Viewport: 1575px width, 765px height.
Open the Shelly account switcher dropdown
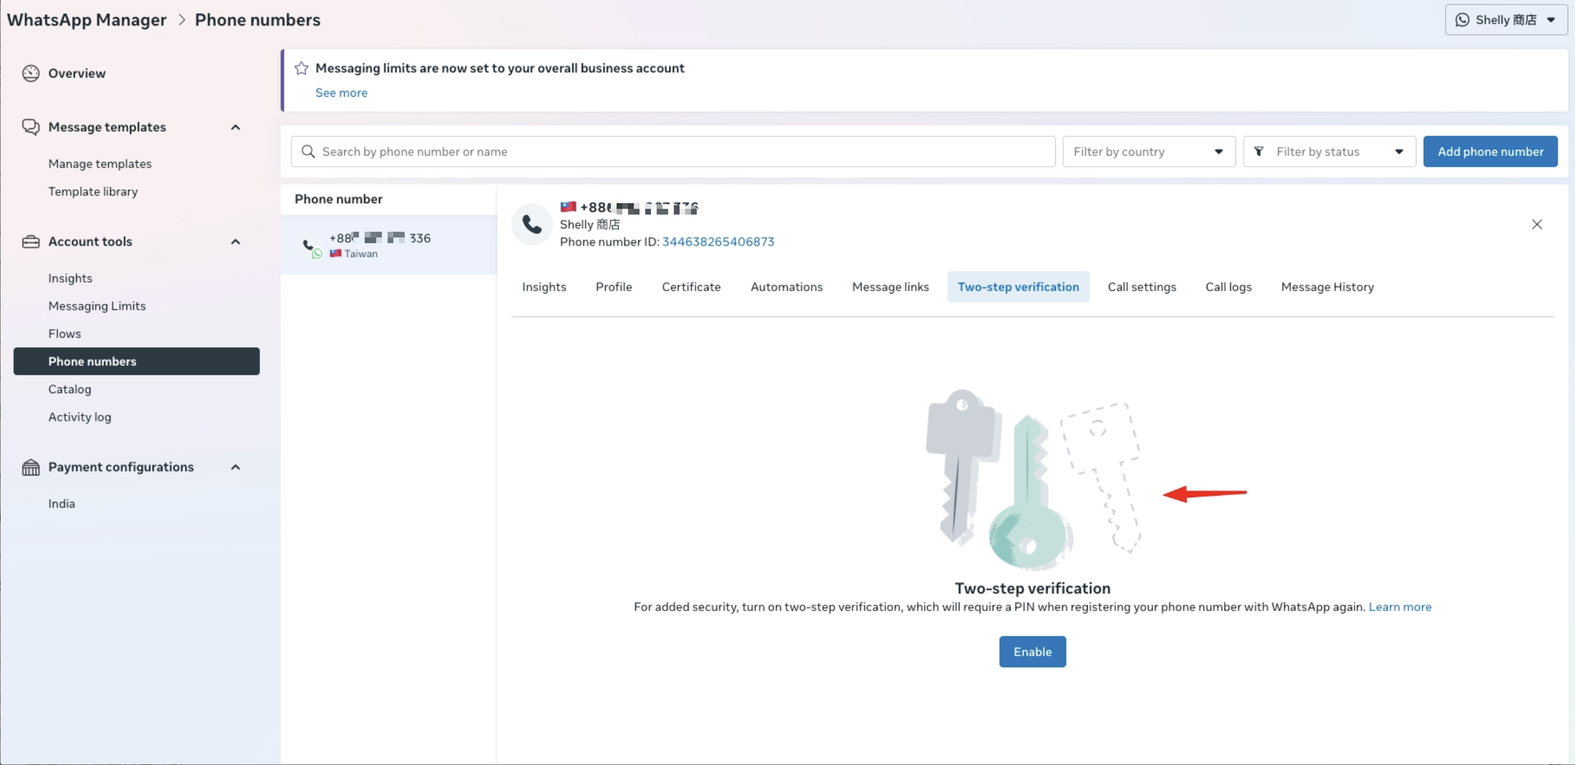(1505, 19)
